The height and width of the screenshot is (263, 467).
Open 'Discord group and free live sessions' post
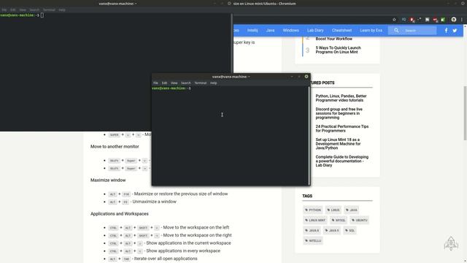point(339,113)
